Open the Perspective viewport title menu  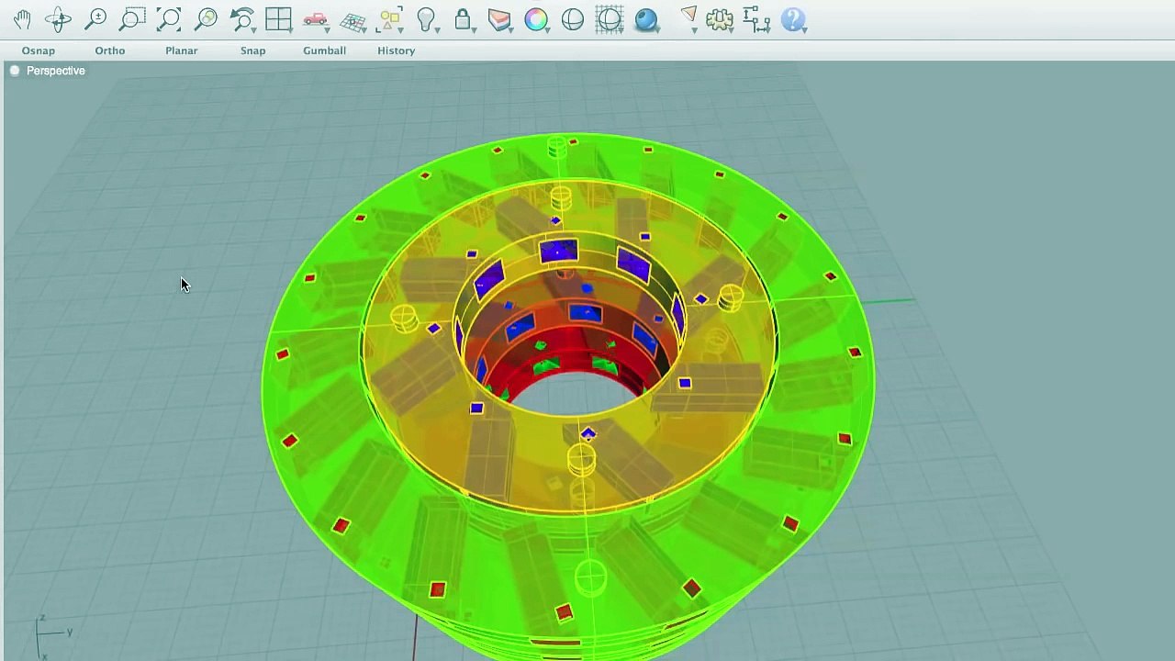tap(56, 71)
